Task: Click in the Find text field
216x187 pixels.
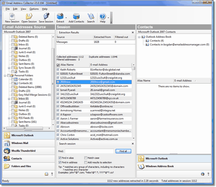Action: point(89,151)
